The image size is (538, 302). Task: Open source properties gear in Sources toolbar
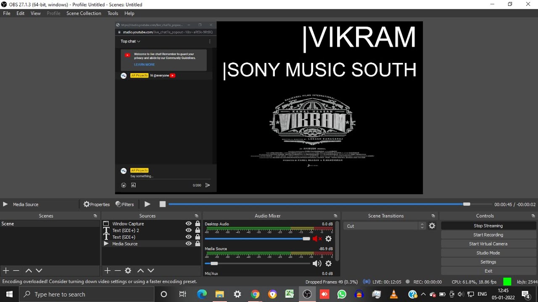(128, 271)
